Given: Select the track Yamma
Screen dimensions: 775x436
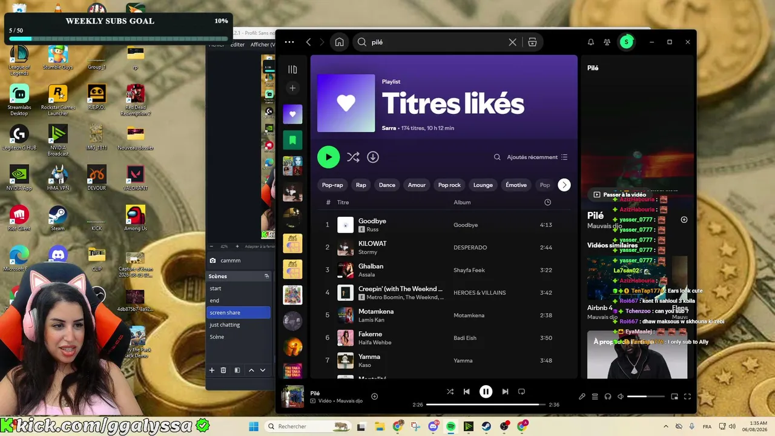Looking at the screenshot, I should tap(444, 360).
